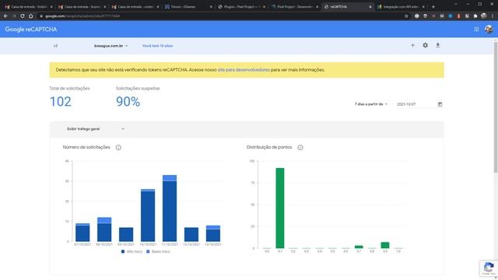
Task: Switch to the Fóruns - GGames tab
Action: pos(188,7)
